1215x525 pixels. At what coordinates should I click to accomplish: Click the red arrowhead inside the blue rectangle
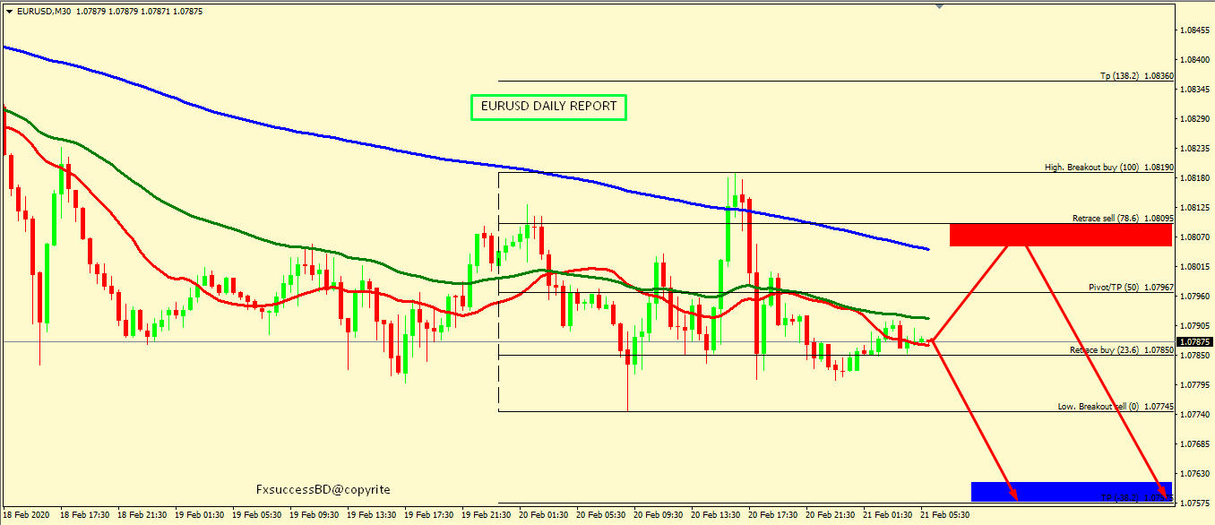click(1014, 495)
